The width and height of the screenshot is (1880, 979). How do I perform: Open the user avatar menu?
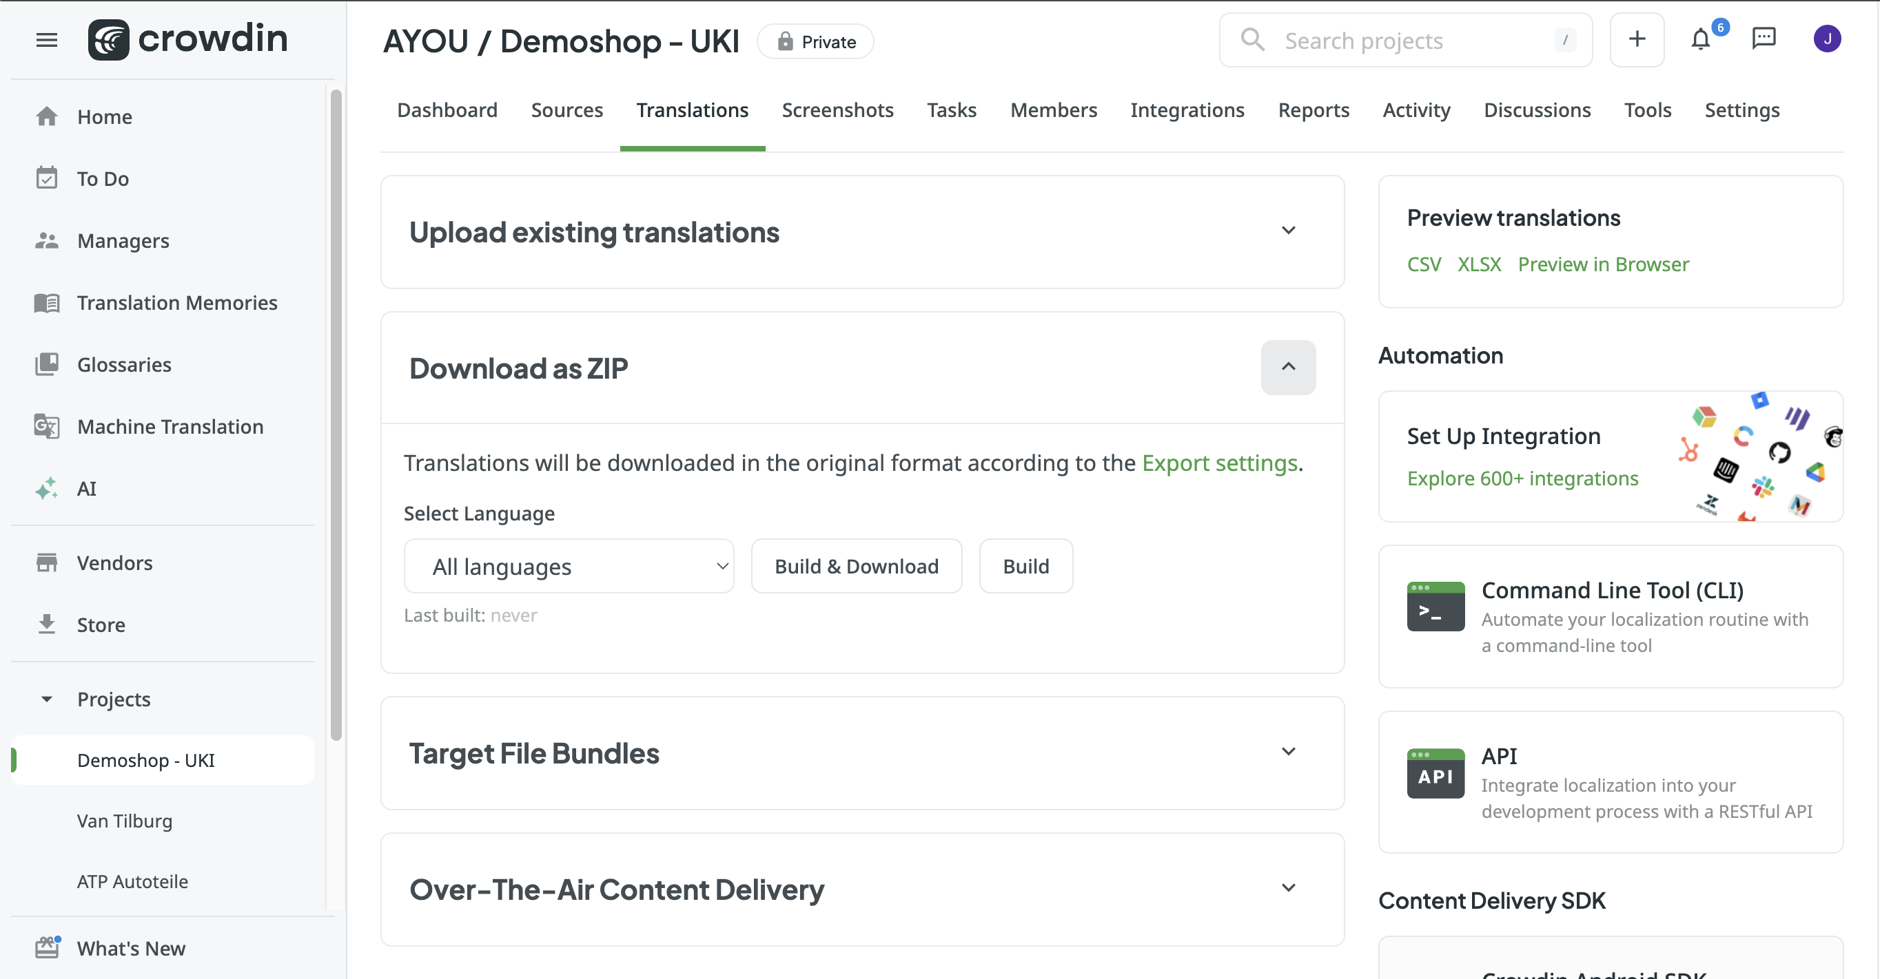(x=1827, y=39)
